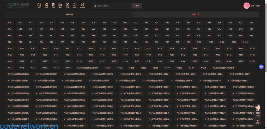
Task: Select the #10 topic tag
Action: [10, 23]
